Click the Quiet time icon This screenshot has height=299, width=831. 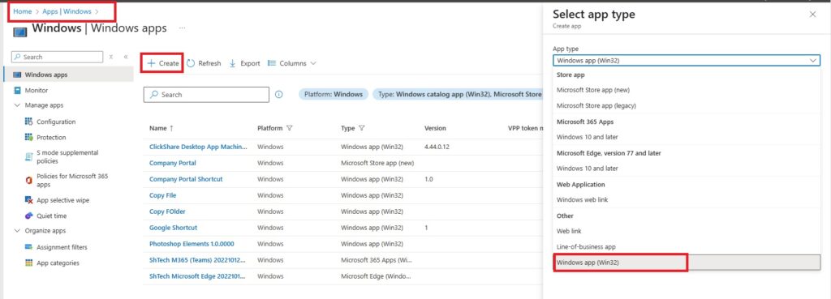[x=28, y=216]
